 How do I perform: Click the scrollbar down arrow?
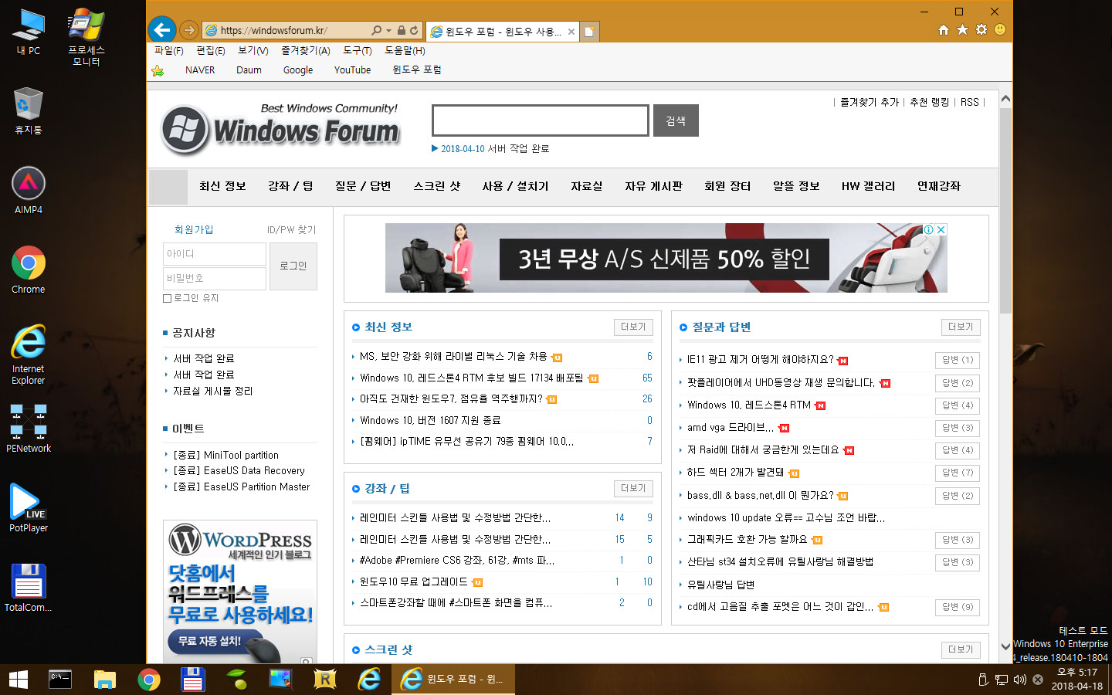(x=1005, y=647)
